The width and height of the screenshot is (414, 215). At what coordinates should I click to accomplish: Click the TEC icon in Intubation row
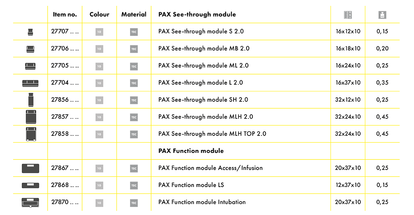click(134, 203)
